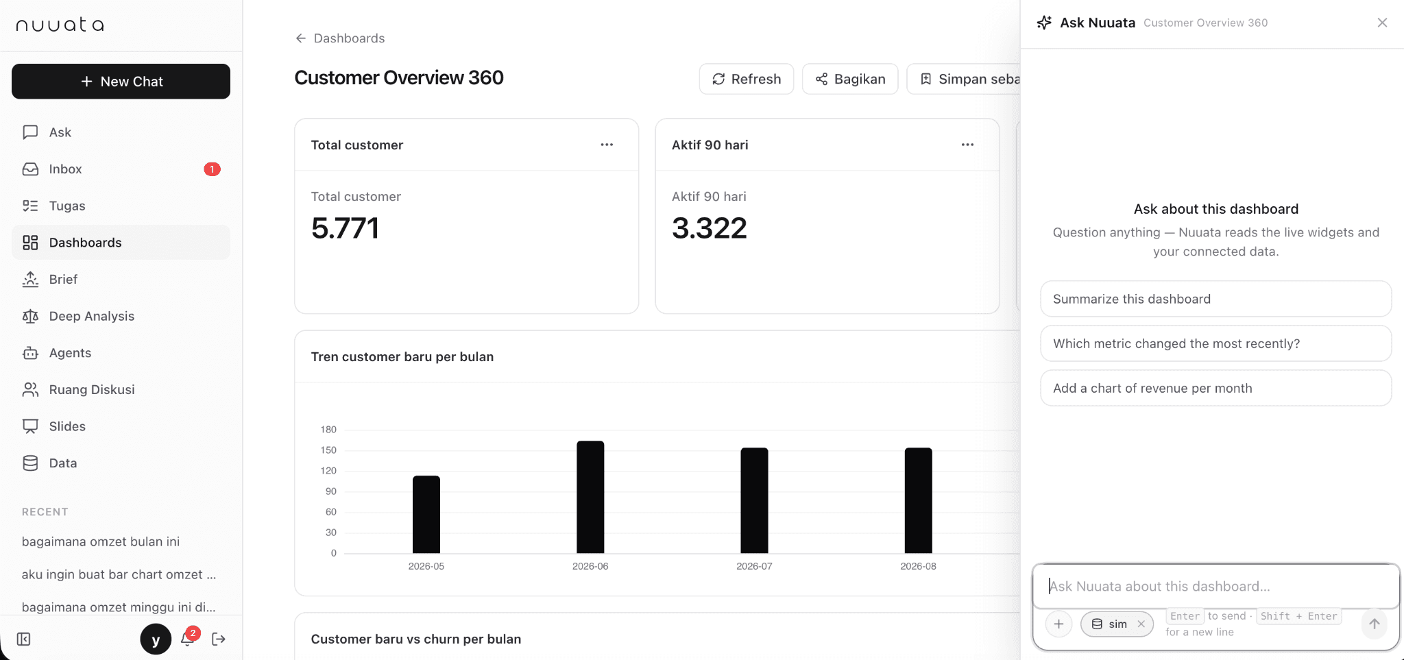Open notifications bell
This screenshot has height=660, width=1404.
pyautogui.click(x=188, y=638)
